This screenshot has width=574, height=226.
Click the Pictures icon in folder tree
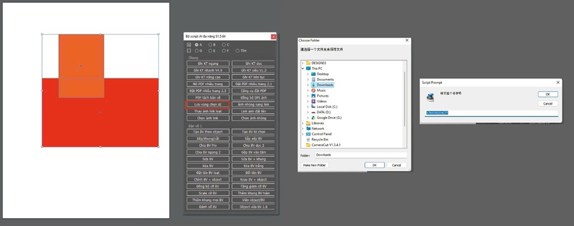[313, 96]
